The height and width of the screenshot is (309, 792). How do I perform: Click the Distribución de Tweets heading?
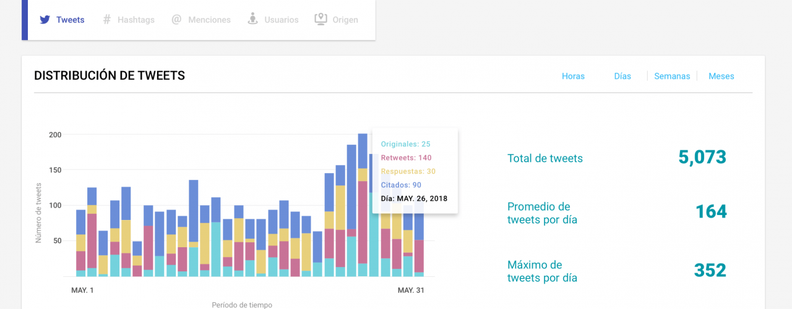click(x=110, y=76)
